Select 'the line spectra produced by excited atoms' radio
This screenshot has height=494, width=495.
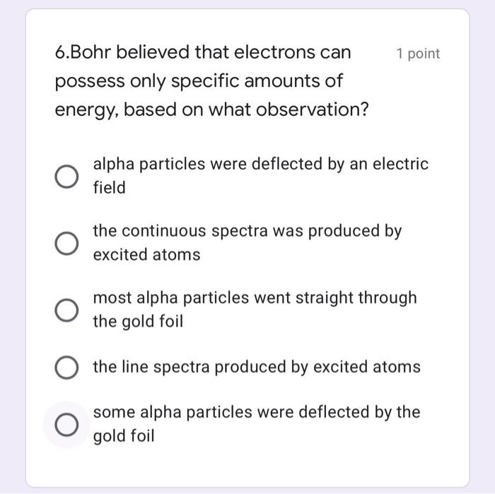click(66, 367)
